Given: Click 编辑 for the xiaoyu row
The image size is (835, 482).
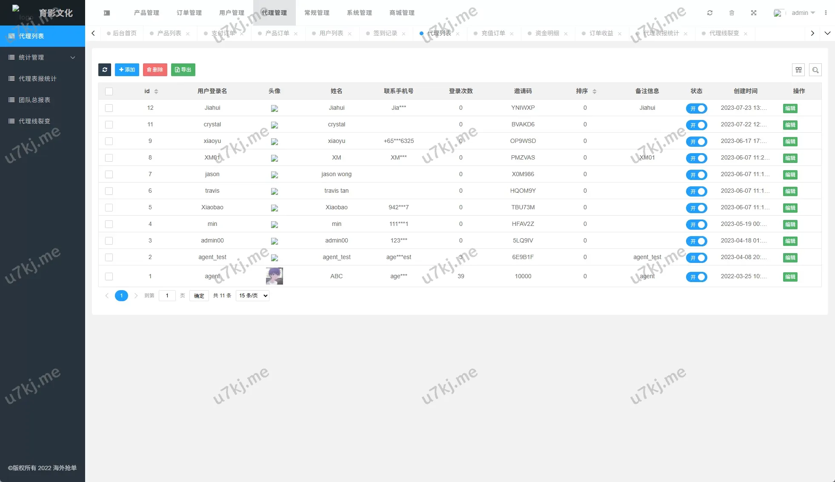Looking at the screenshot, I should 790,142.
